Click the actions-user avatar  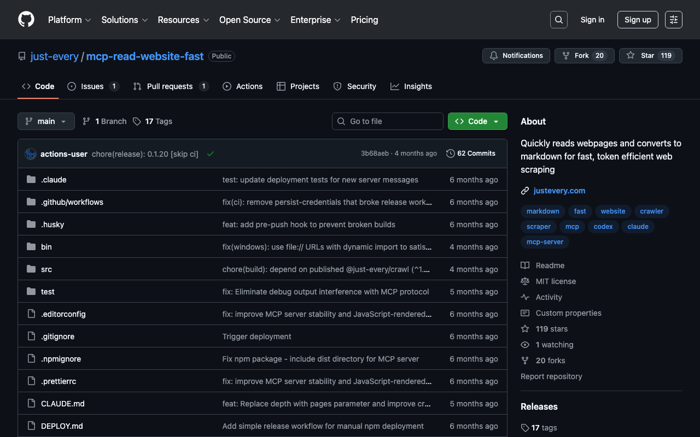31,154
